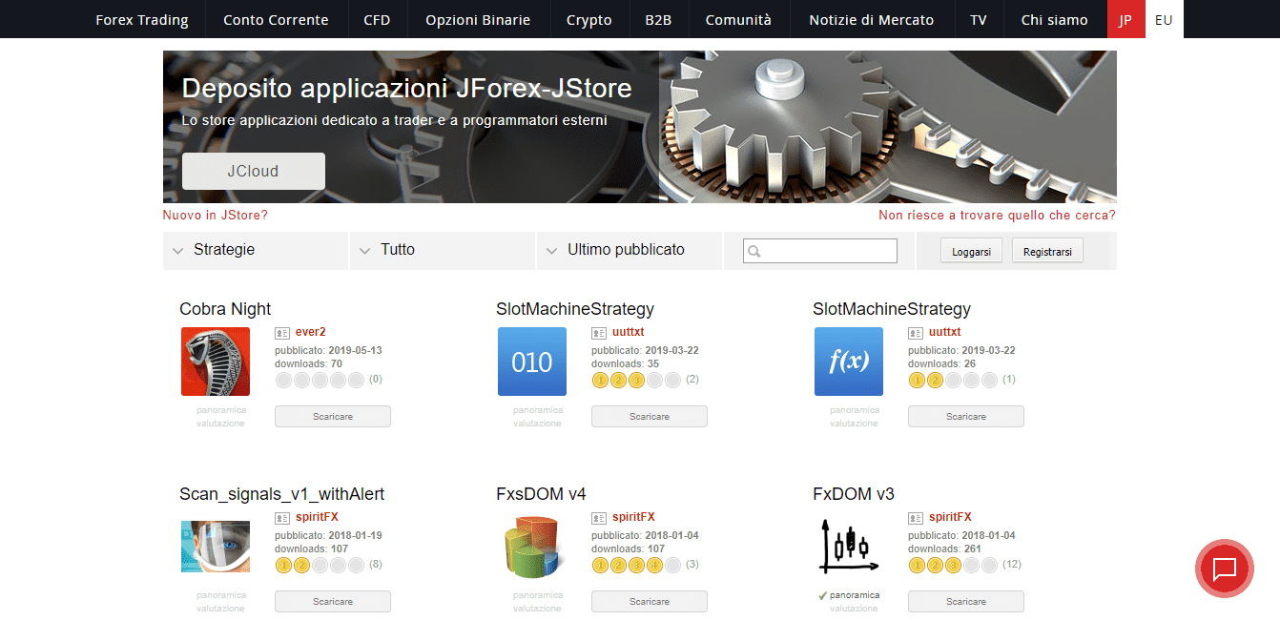
Task: Click the Registrarsi button
Action: [1047, 252]
